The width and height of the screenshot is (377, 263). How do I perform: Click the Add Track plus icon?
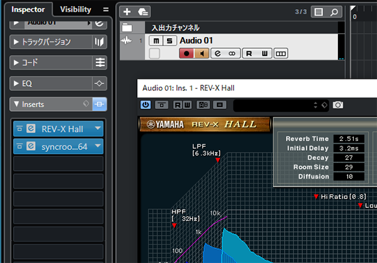[x=127, y=12]
